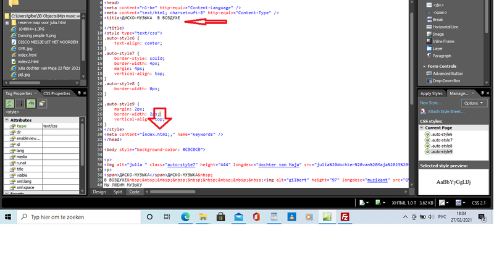494x278 pixels.
Task: Collapse the Attributes group in Tag Properties
Action: click(x=6, y=120)
